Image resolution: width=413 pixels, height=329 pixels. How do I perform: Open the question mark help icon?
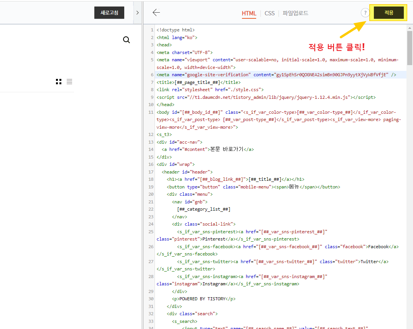click(365, 13)
